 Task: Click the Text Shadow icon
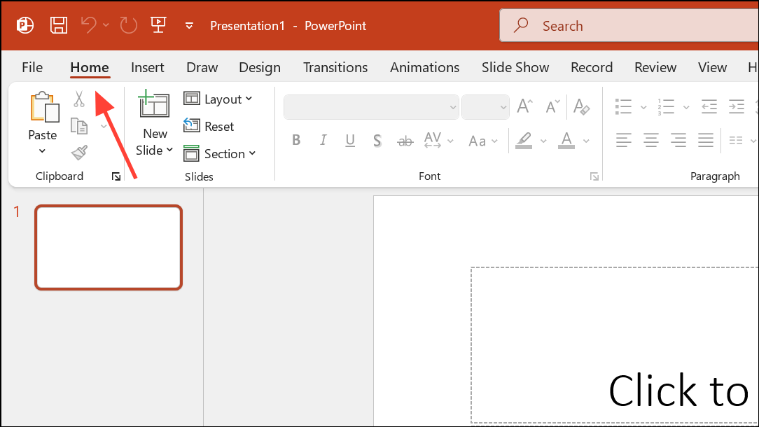(377, 140)
